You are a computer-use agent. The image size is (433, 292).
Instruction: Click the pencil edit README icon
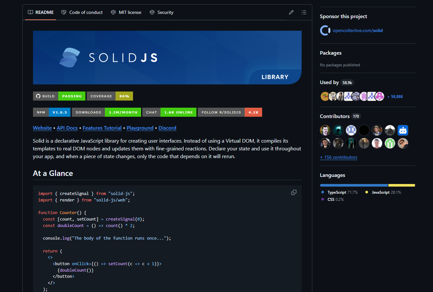click(x=291, y=12)
